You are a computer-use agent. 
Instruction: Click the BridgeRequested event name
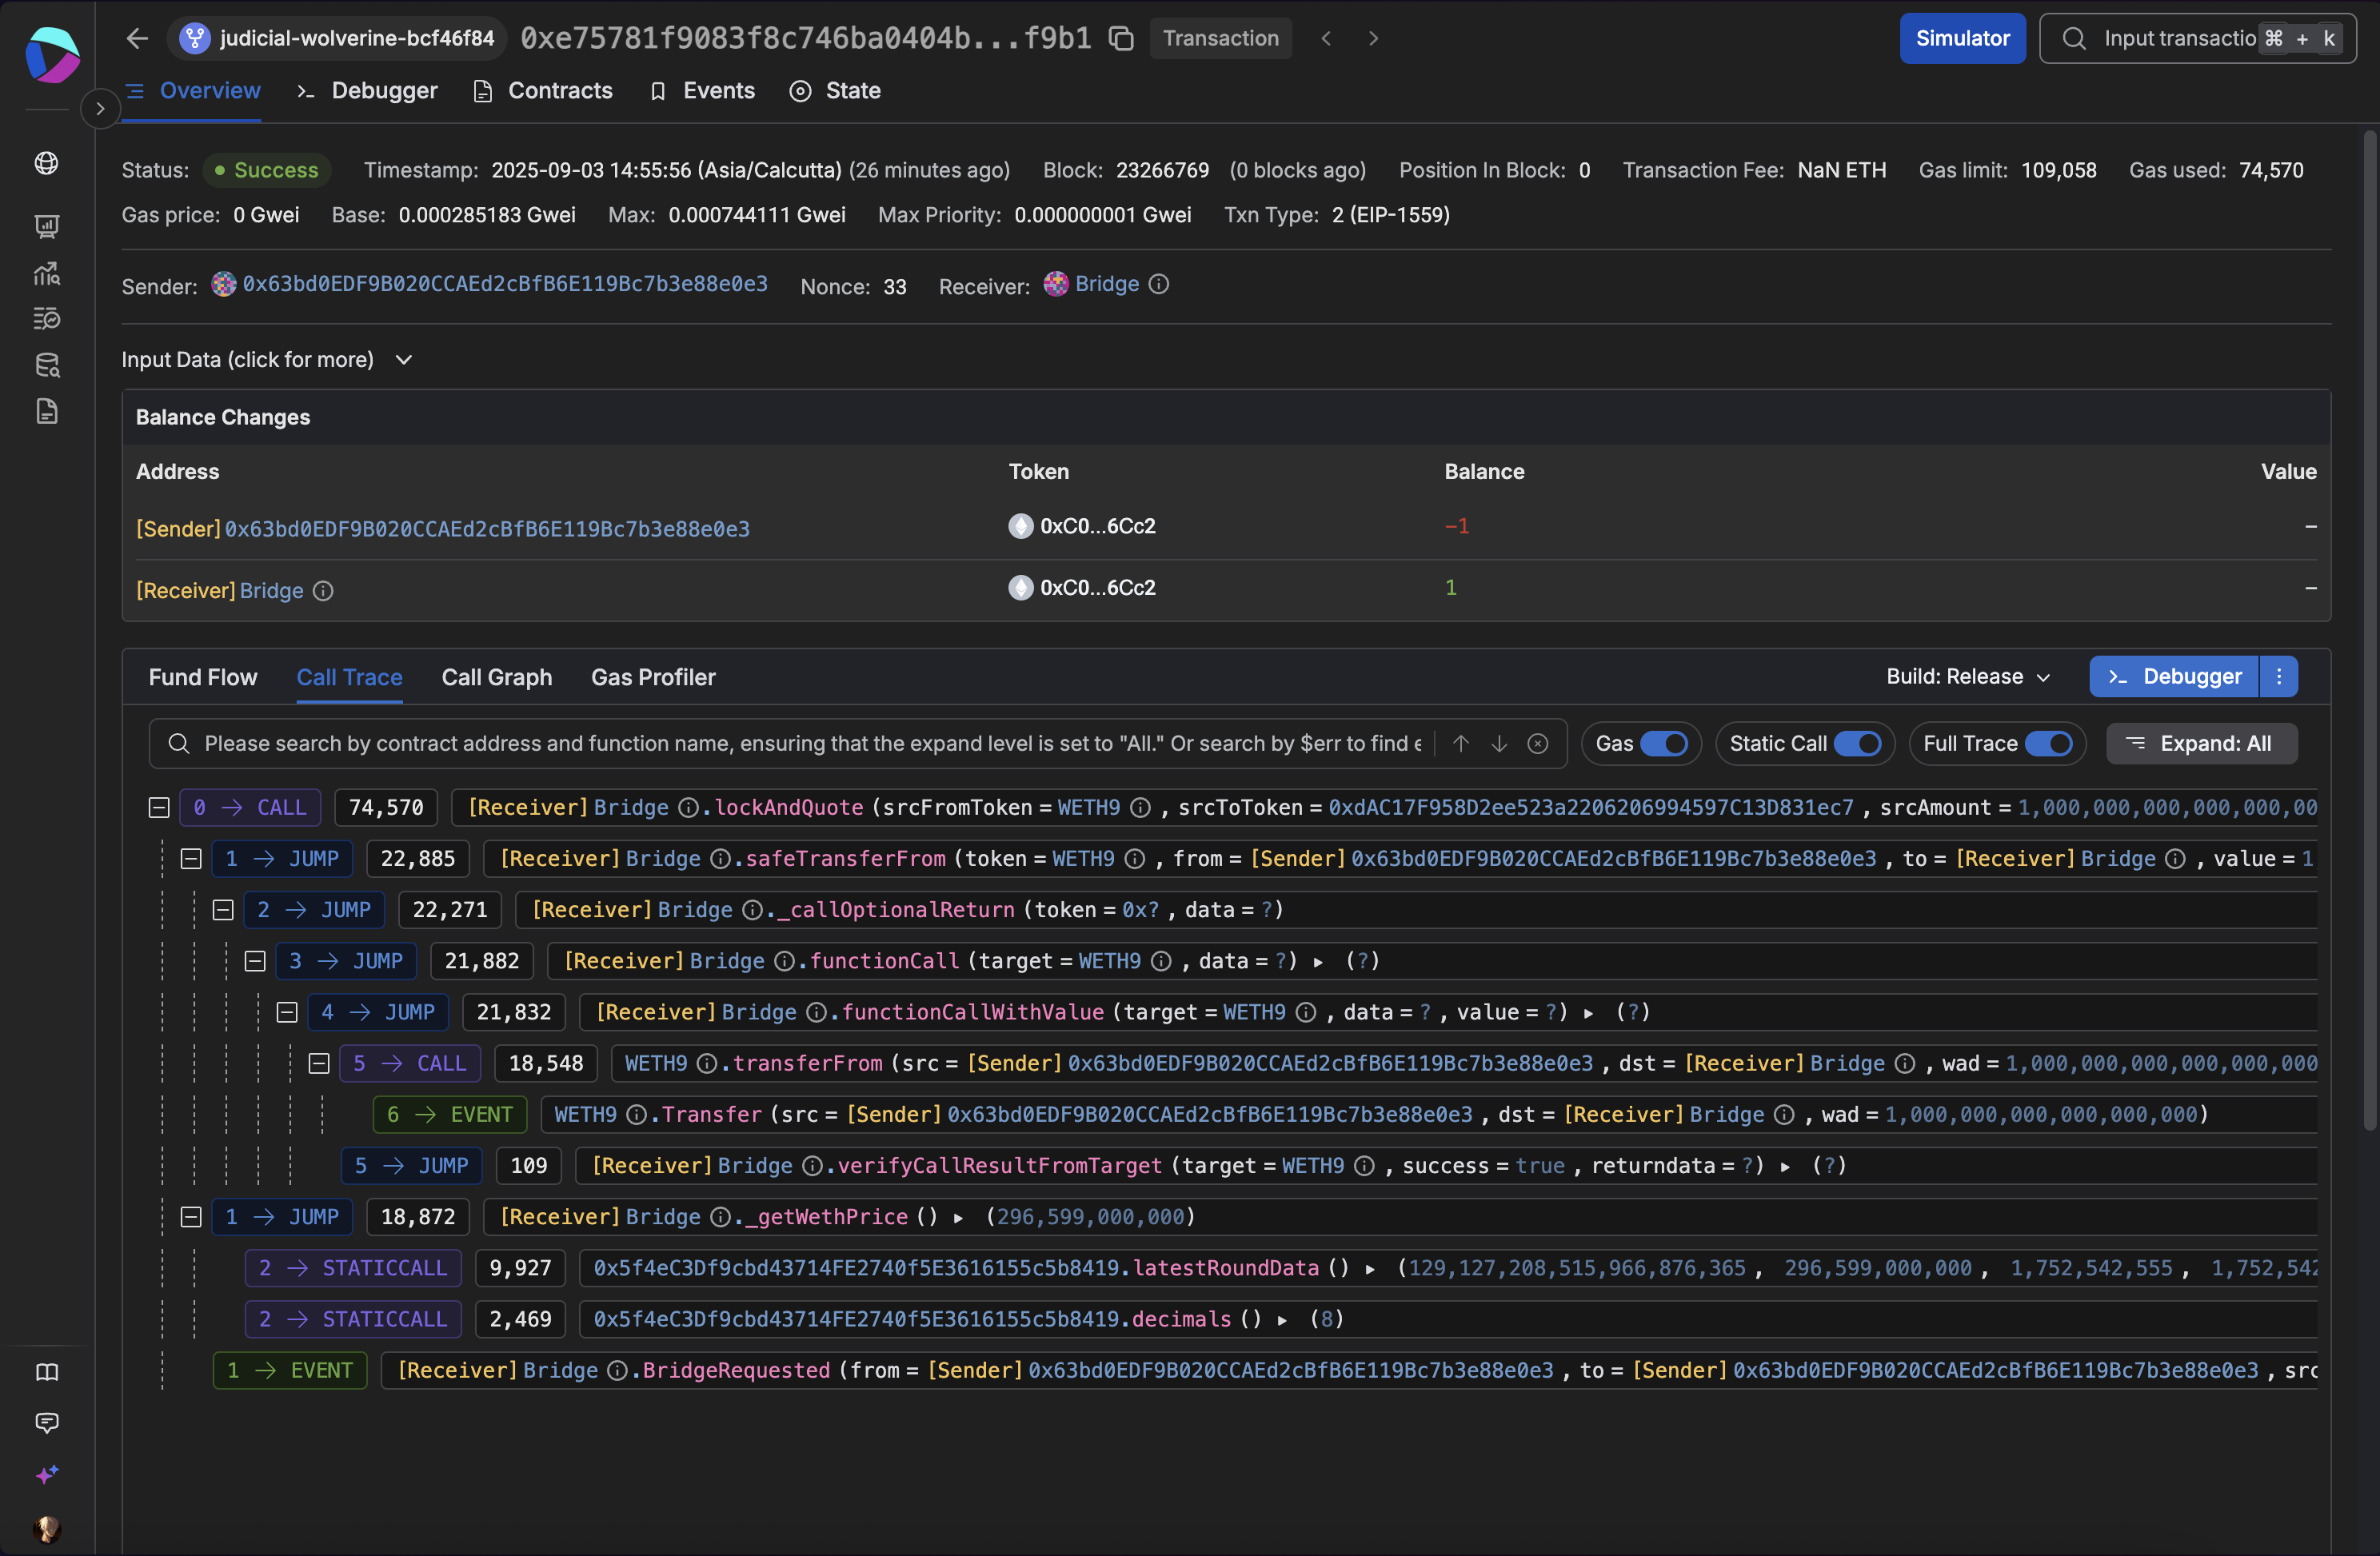pyautogui.click(x=736, y=1370)
